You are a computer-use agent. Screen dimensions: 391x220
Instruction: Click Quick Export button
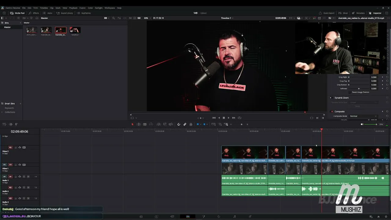pos(327,13)
